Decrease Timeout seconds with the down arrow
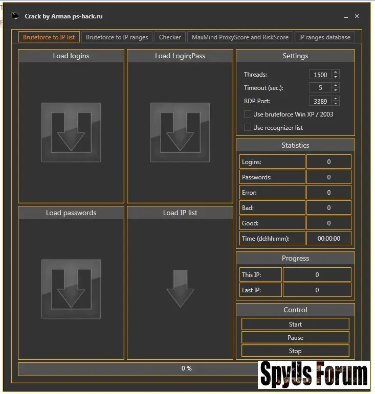Image resolution: width=375 pixels, height=394 pixels. [336, 90]
